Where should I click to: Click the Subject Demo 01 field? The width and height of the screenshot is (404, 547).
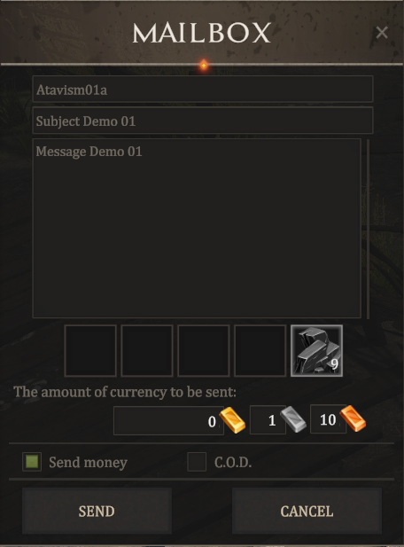click(x=203, y=121)
